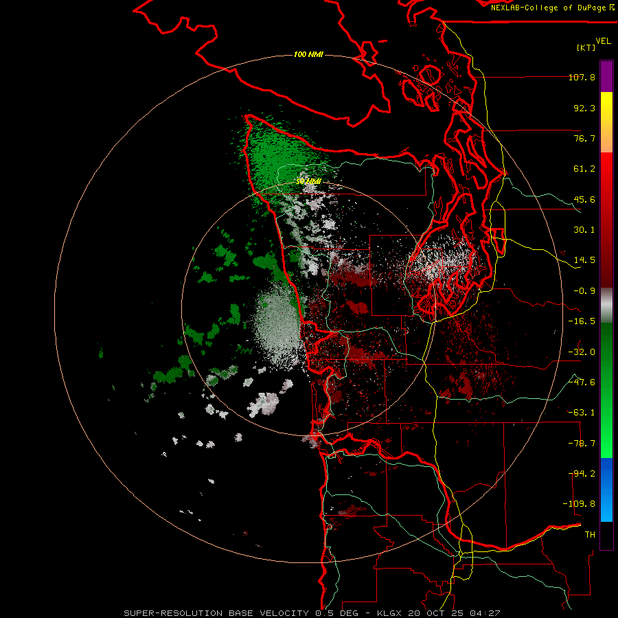Click the 100 NMI range ring label
Image resolution: width=618 pixels, height=618 pixels.
308,54
